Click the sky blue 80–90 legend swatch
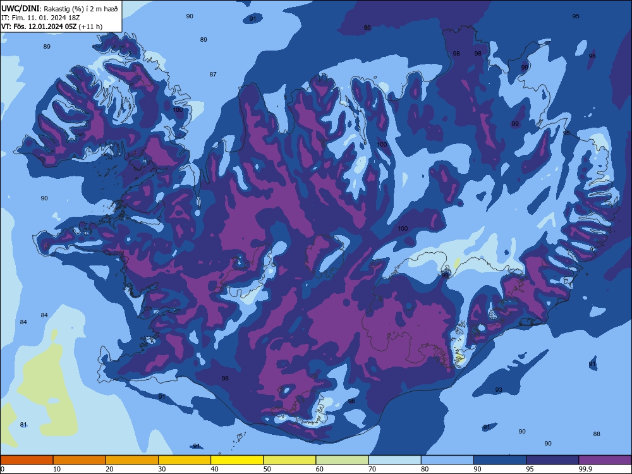632x474 pixels. [447, 460]
